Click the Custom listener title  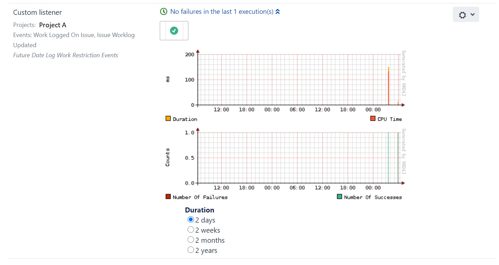coord(37,12)
